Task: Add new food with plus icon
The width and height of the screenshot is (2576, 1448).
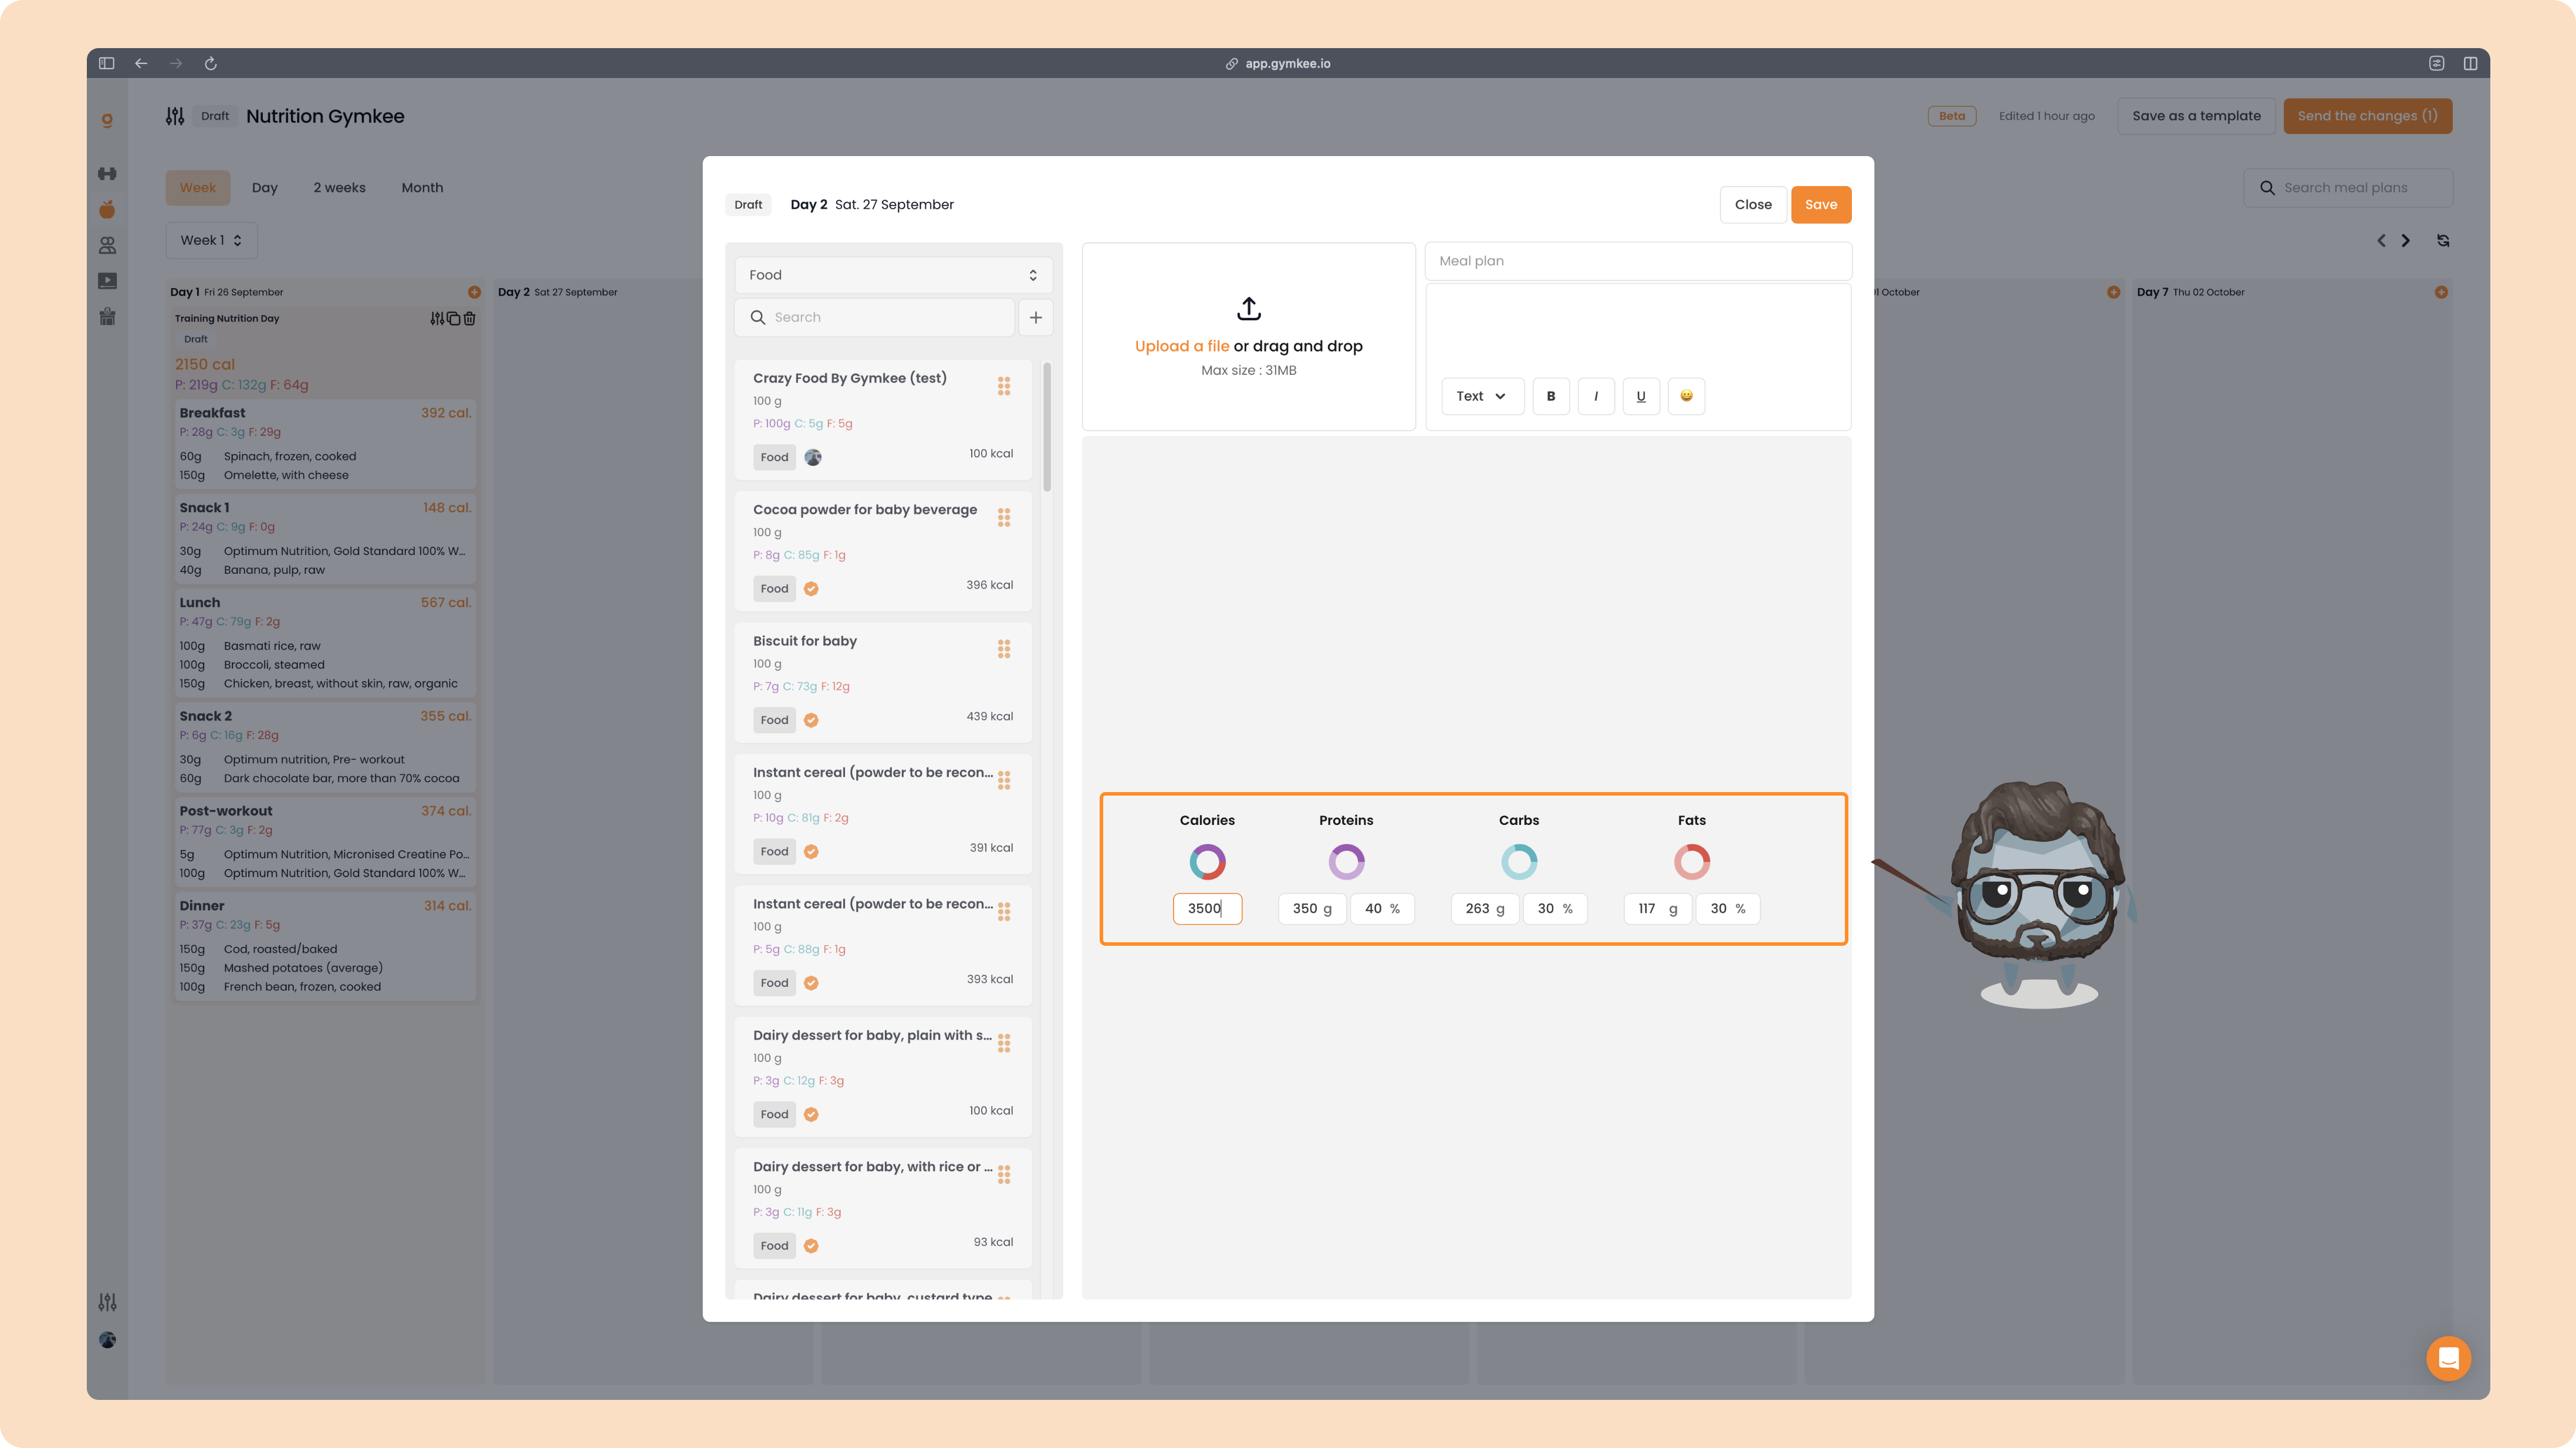Action: (1035, 317)
